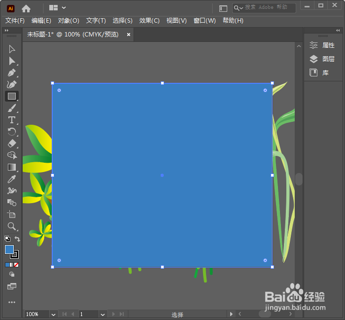Apply solid Color mode button
The width and height of the screenshot is (345, 320).
point(7,265)
